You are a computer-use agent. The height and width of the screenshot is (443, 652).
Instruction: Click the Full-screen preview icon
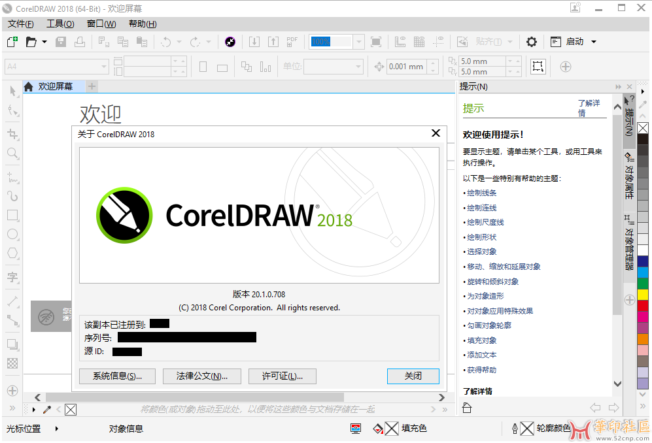pyautogui.click(x=376, y=42)
